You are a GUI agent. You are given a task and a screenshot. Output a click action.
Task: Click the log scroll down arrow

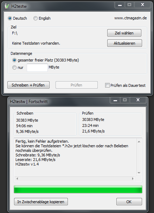point(139,173)
